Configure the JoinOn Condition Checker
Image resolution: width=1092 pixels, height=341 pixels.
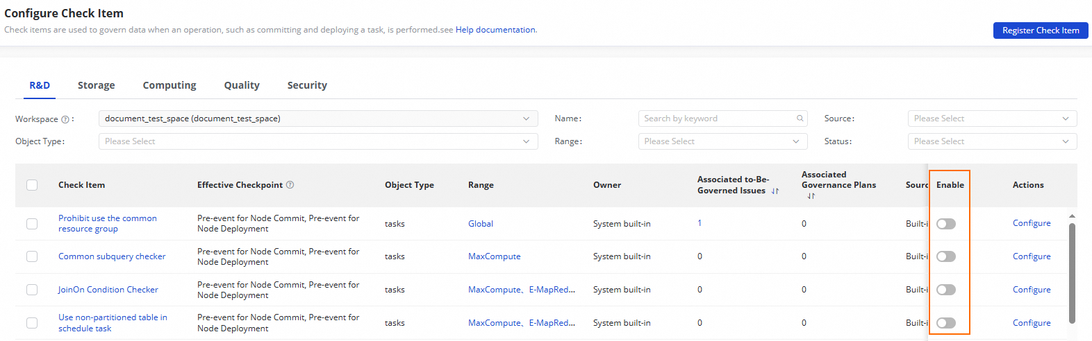[x=1032, y=290]
